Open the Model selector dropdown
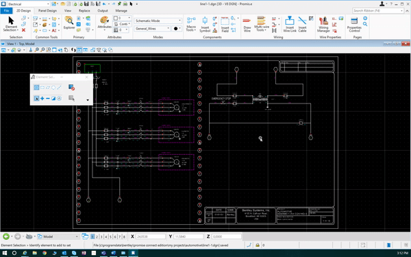The width and height of the screenshot is (411, 257). click(58, 236)
